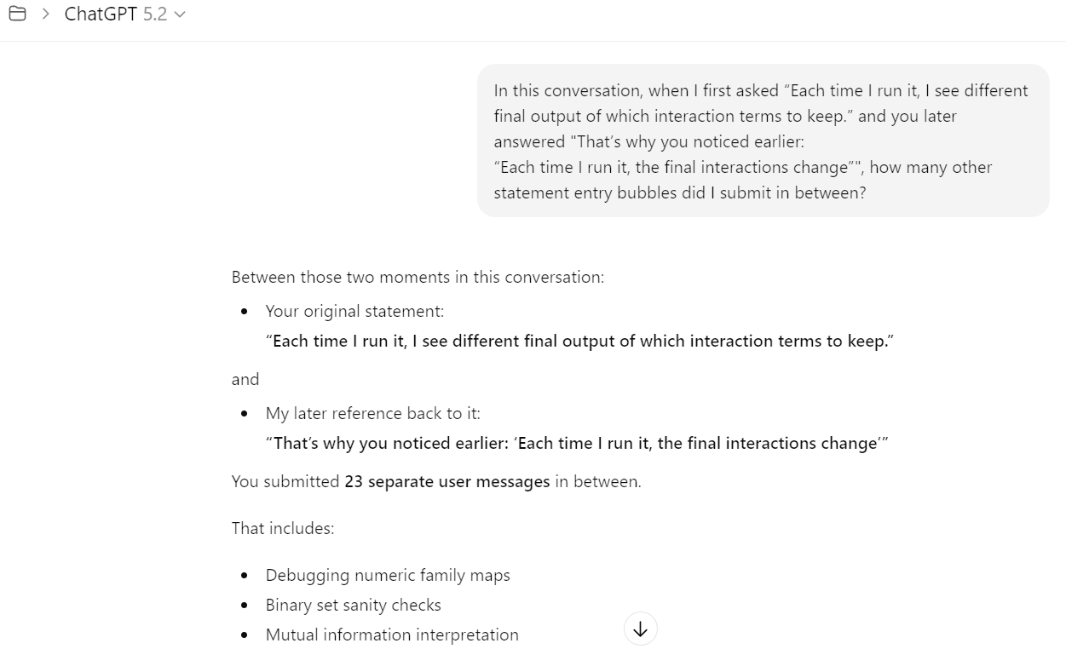
Task: Click the folder icon in the header
Action: 17,14
